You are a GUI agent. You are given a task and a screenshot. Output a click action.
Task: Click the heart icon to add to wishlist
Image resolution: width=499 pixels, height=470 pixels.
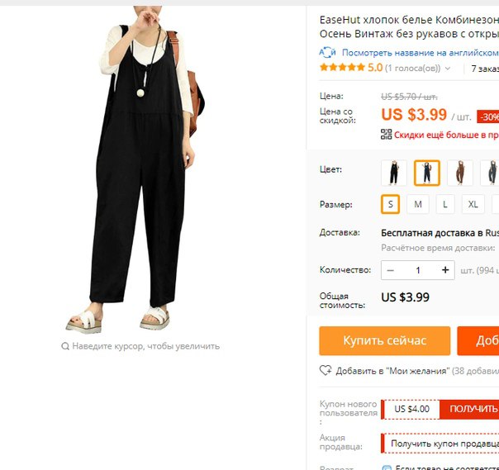326,370
